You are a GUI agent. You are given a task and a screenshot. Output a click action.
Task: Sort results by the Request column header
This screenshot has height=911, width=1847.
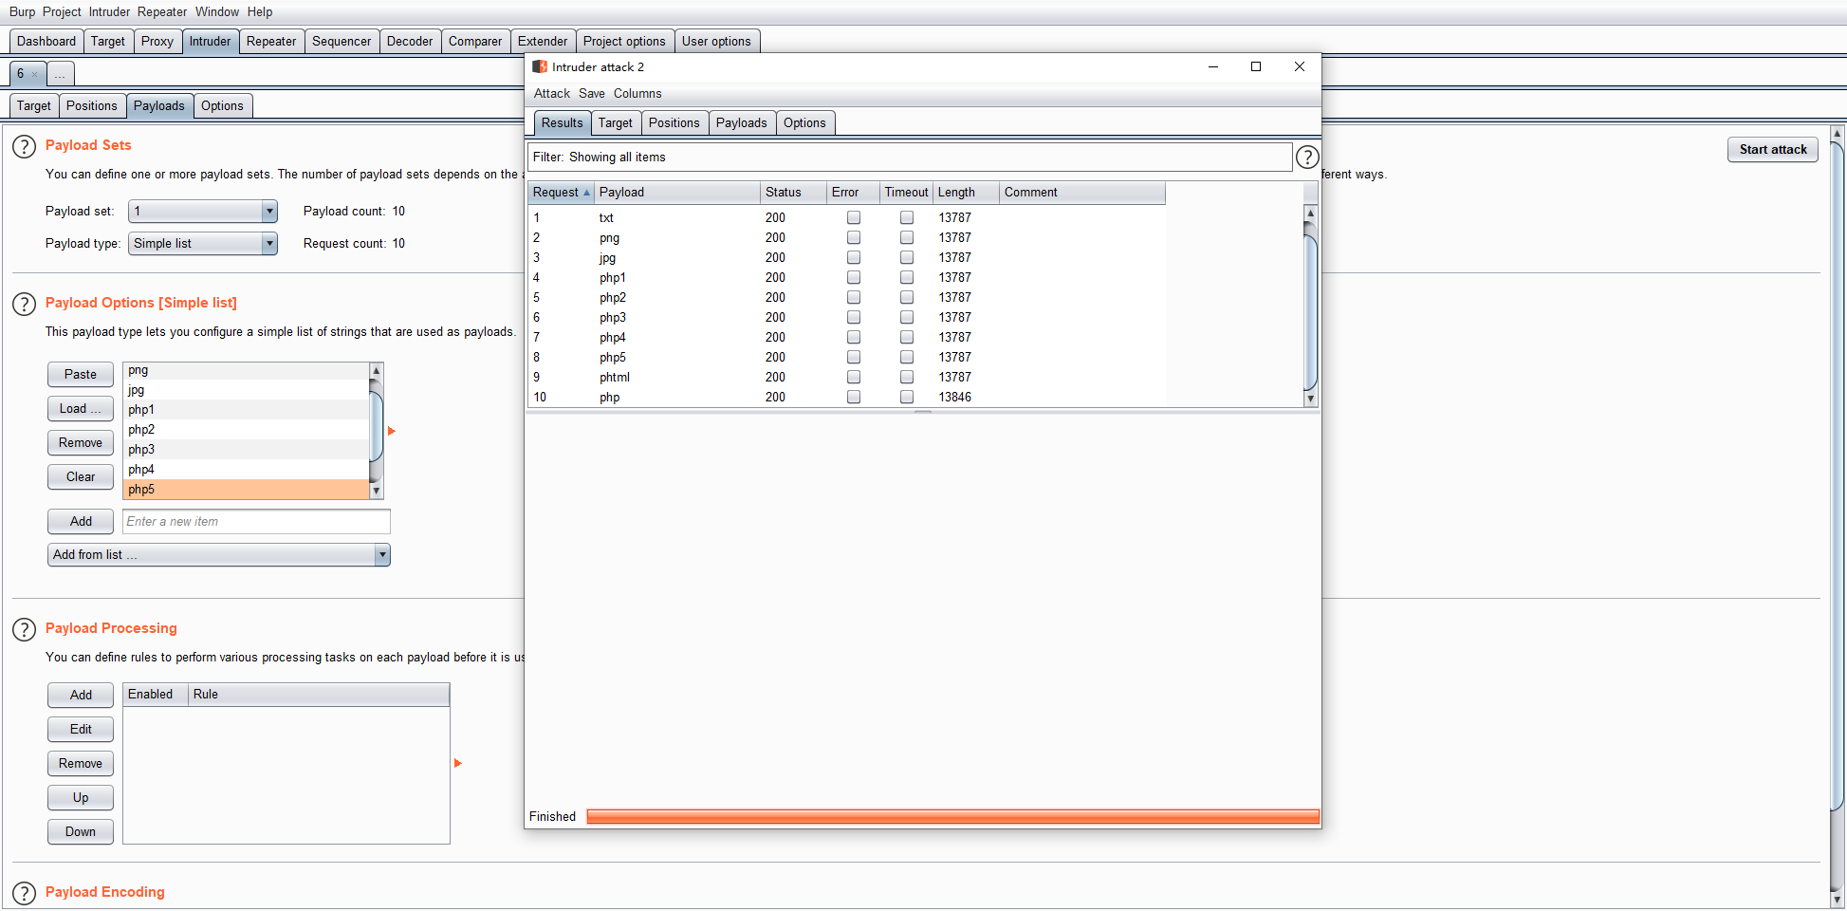coord(561,193)
